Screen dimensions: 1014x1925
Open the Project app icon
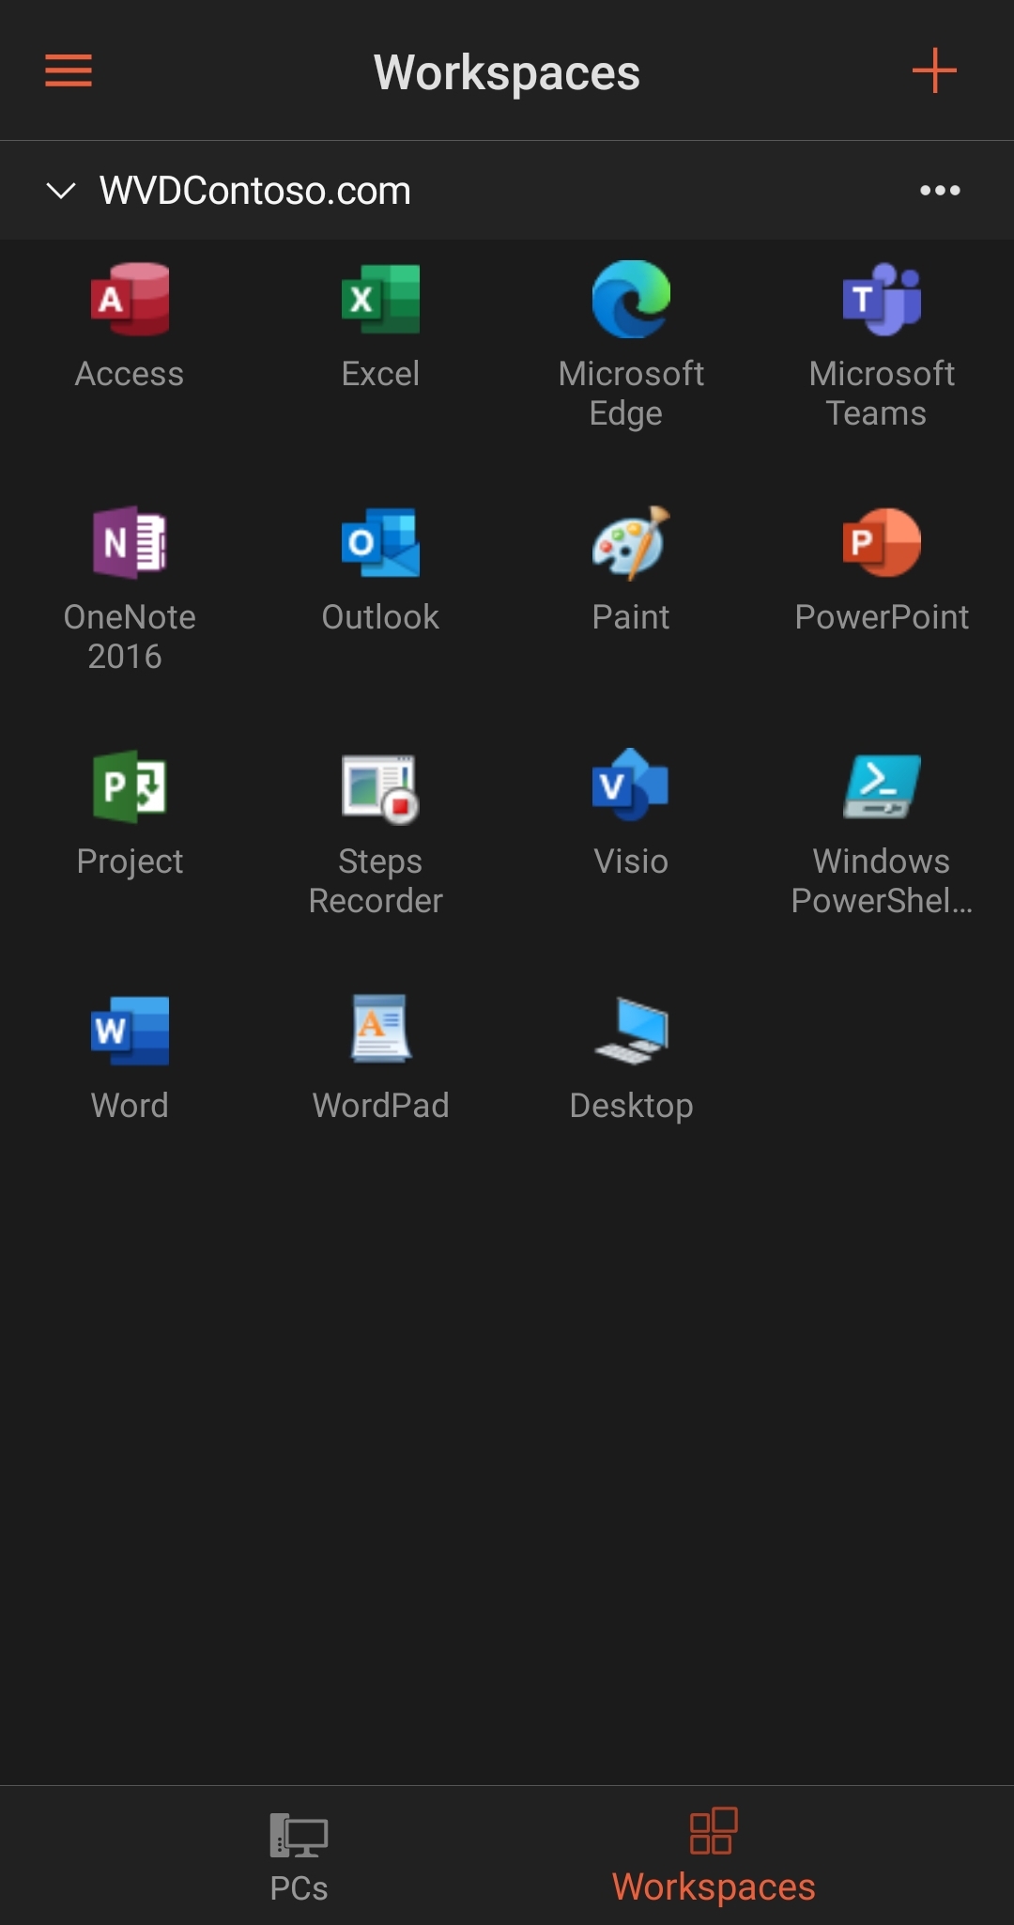click(130, 786)
